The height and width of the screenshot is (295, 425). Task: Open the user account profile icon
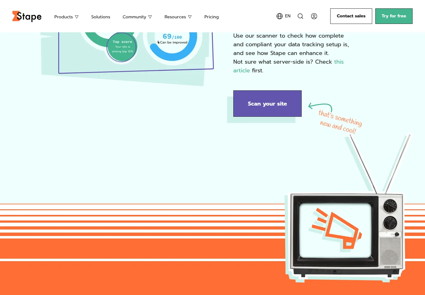314,16
